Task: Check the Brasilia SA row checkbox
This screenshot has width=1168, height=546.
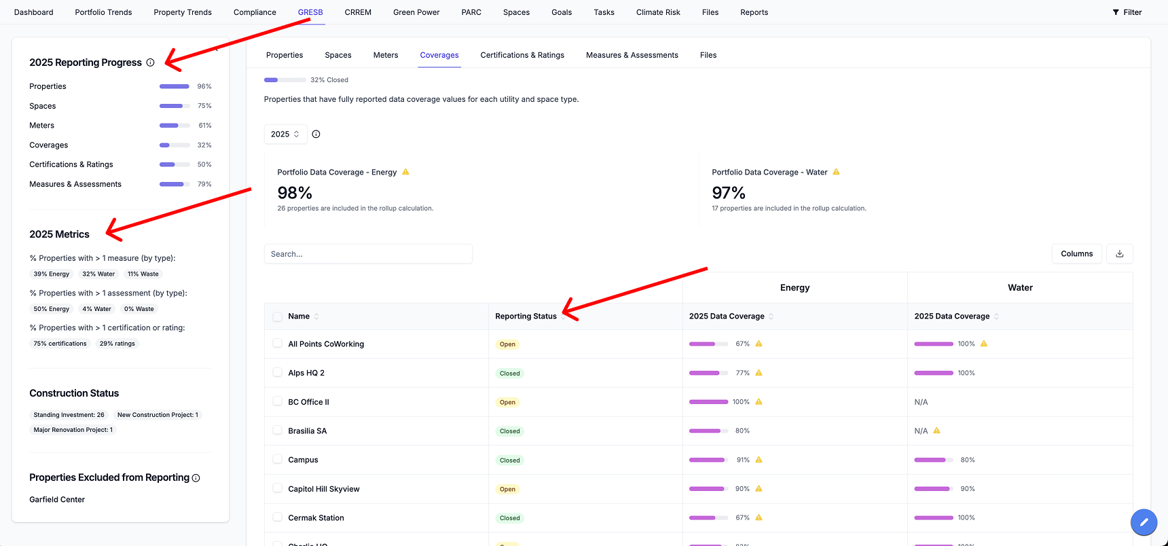Action: coord(277,430)
